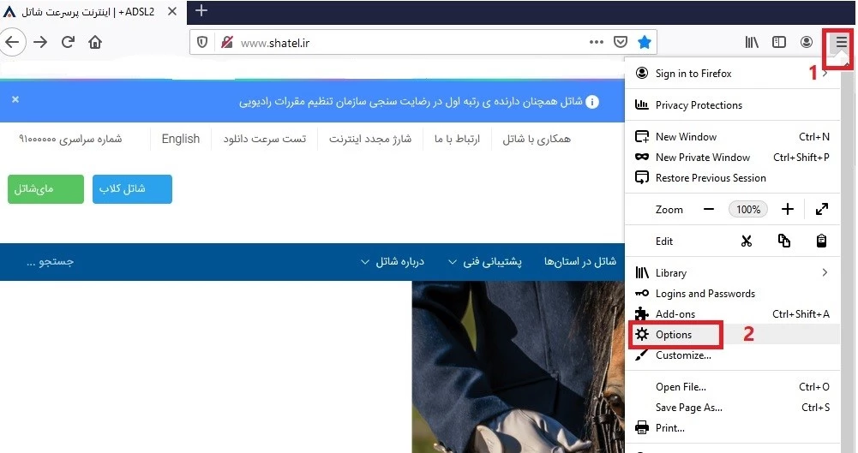Open the Firefox home page icon

click(x=95, y=42)
